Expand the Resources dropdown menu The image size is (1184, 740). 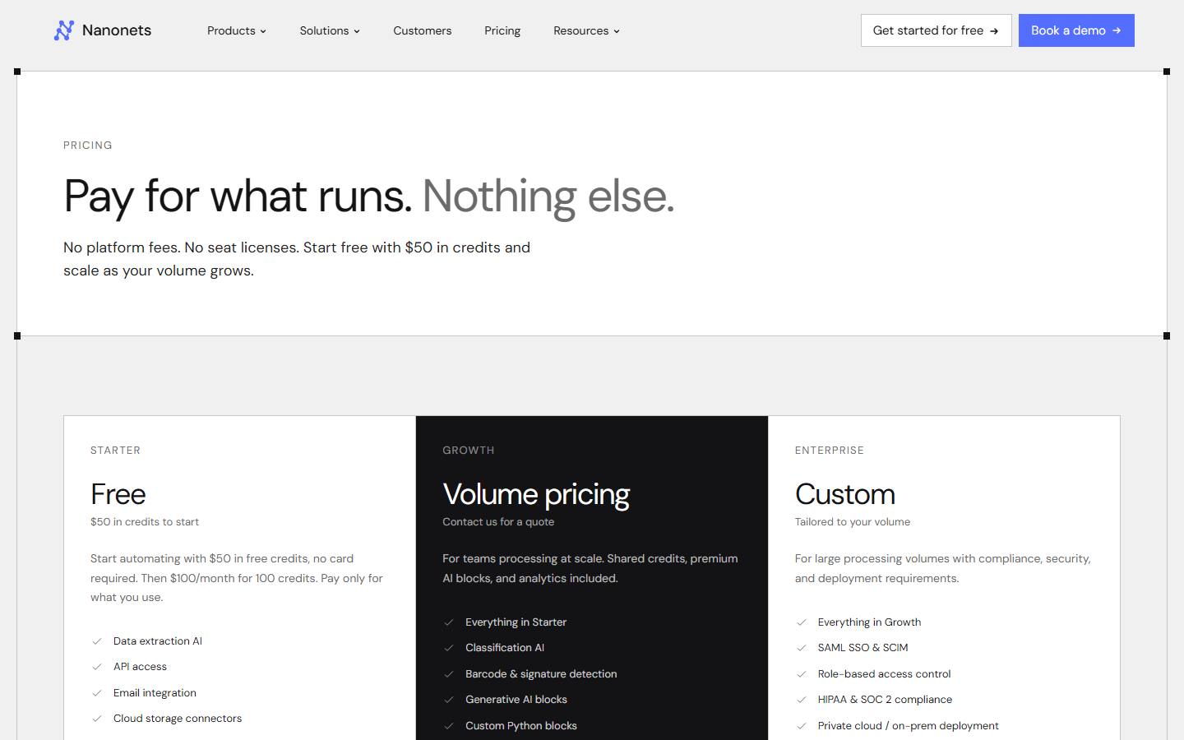click(x=586, y=30)
